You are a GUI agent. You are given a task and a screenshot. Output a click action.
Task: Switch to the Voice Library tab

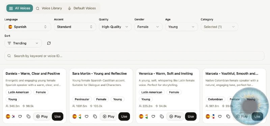pos(49,8)
